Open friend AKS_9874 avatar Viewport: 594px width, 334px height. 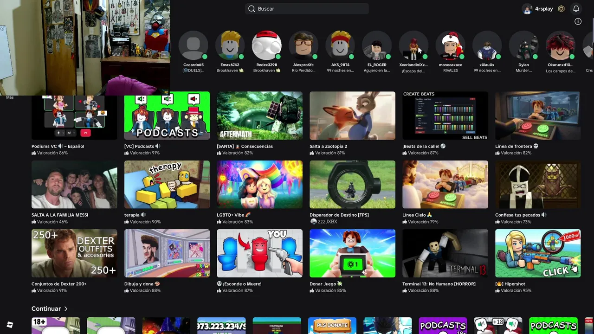pyautogui.click(x=340, y=45)
